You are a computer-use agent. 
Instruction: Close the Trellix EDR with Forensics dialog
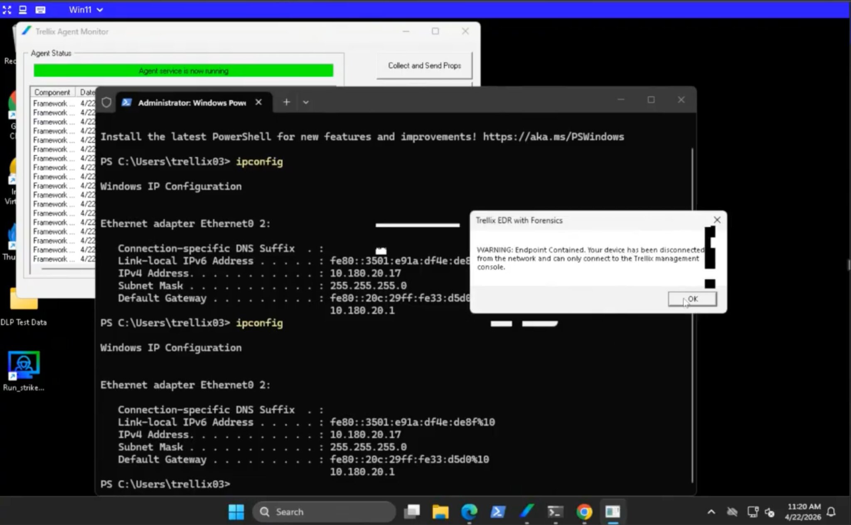pos(717,220)
